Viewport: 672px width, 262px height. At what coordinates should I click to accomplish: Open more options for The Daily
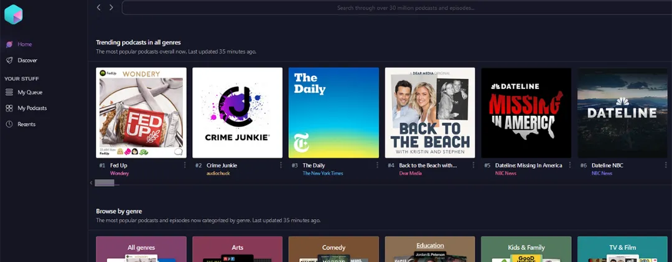378,165
